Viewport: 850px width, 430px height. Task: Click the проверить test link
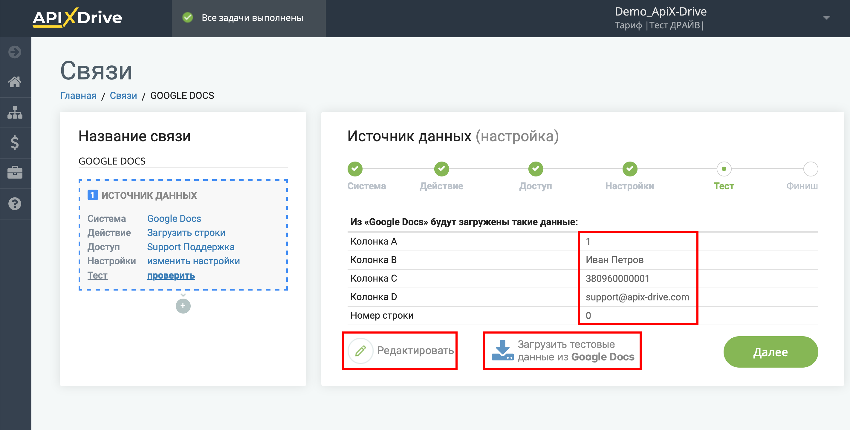click(x=171, y=275)
